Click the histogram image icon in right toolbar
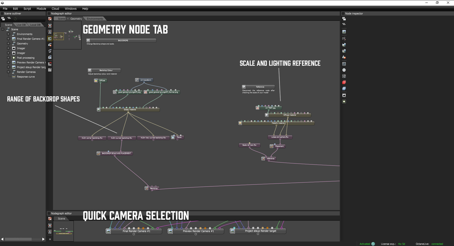 (344, 95)
